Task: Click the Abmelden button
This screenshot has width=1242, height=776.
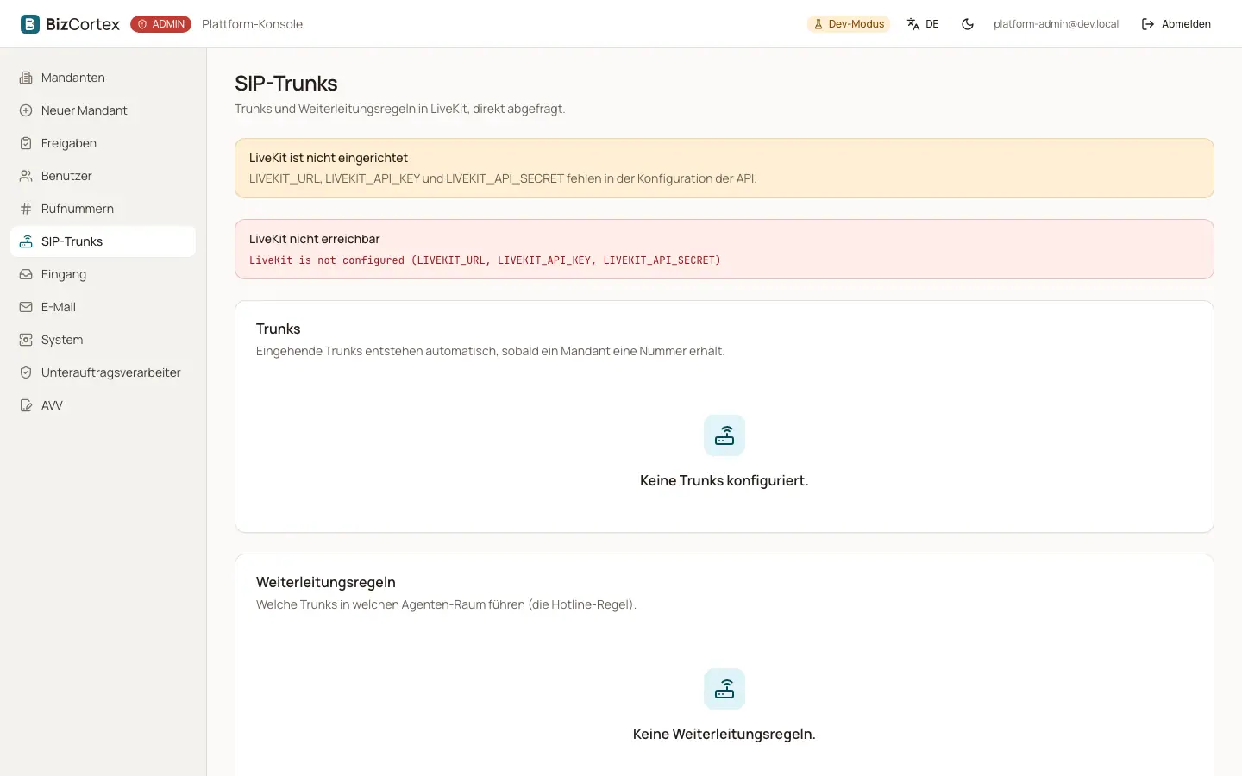Action: tap(1176, 24)
